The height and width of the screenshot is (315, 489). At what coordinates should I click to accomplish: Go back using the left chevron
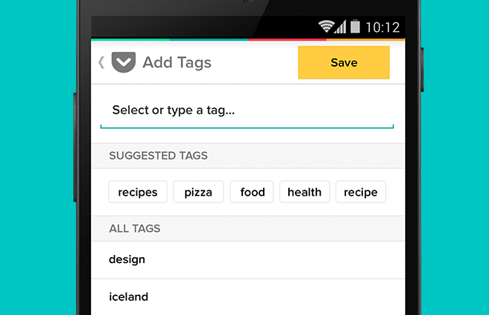[x=102, y=62]
